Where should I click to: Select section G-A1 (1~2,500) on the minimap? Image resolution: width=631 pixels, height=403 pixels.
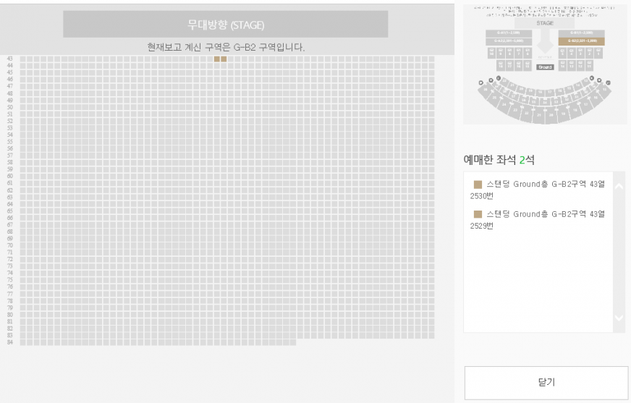[x=508, y=33]
